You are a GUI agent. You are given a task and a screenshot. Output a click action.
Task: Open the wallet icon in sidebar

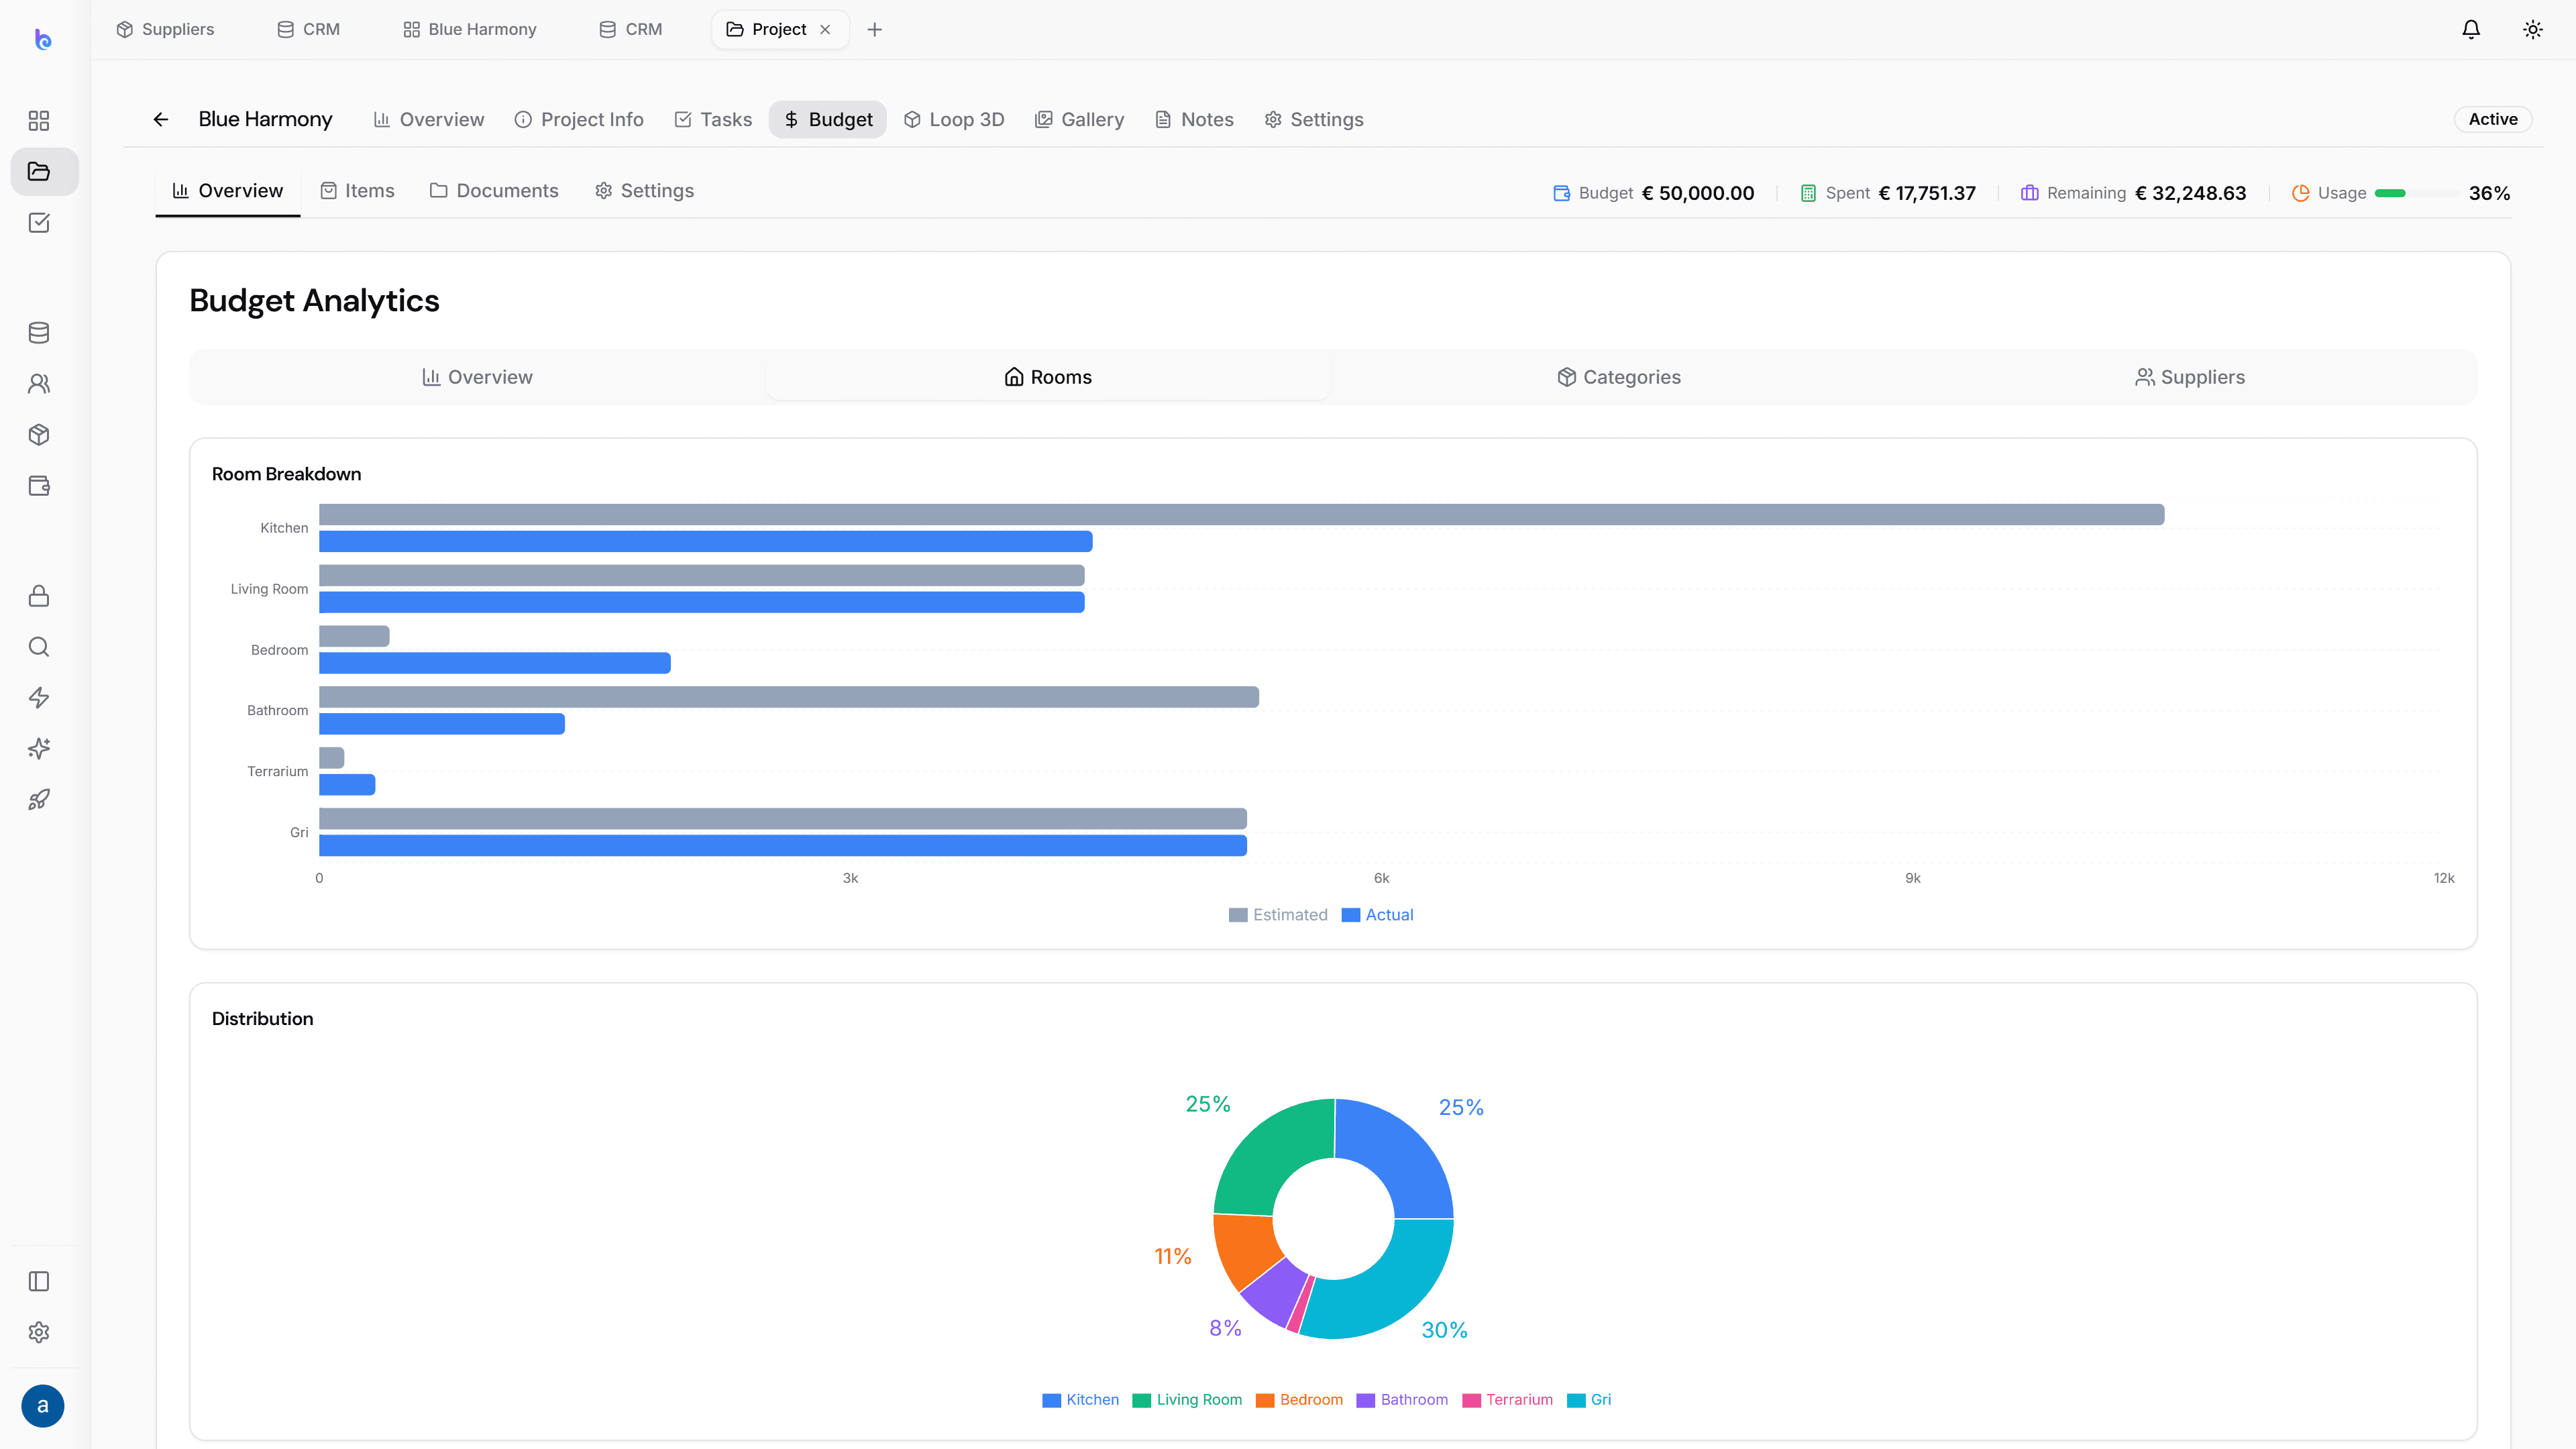(39, 485)
